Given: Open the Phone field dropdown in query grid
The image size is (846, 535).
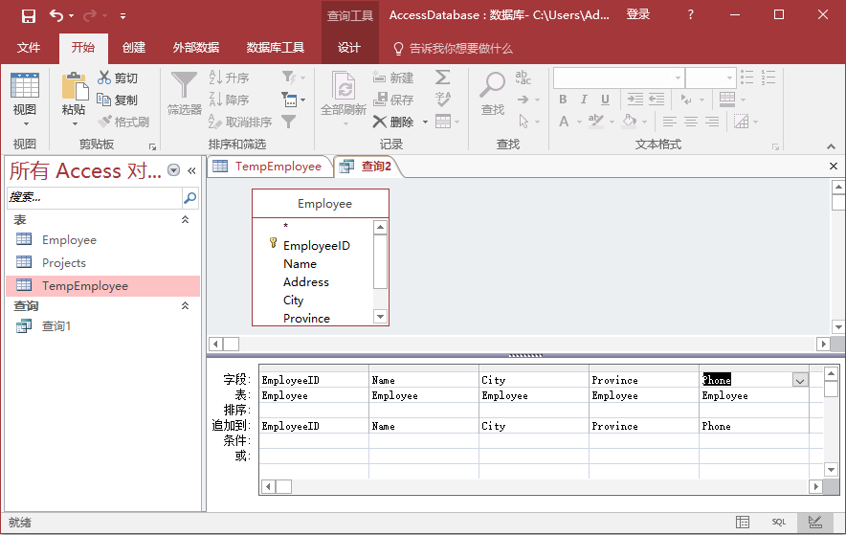Looking at the screenshot, I should click(x=799, y=380).
